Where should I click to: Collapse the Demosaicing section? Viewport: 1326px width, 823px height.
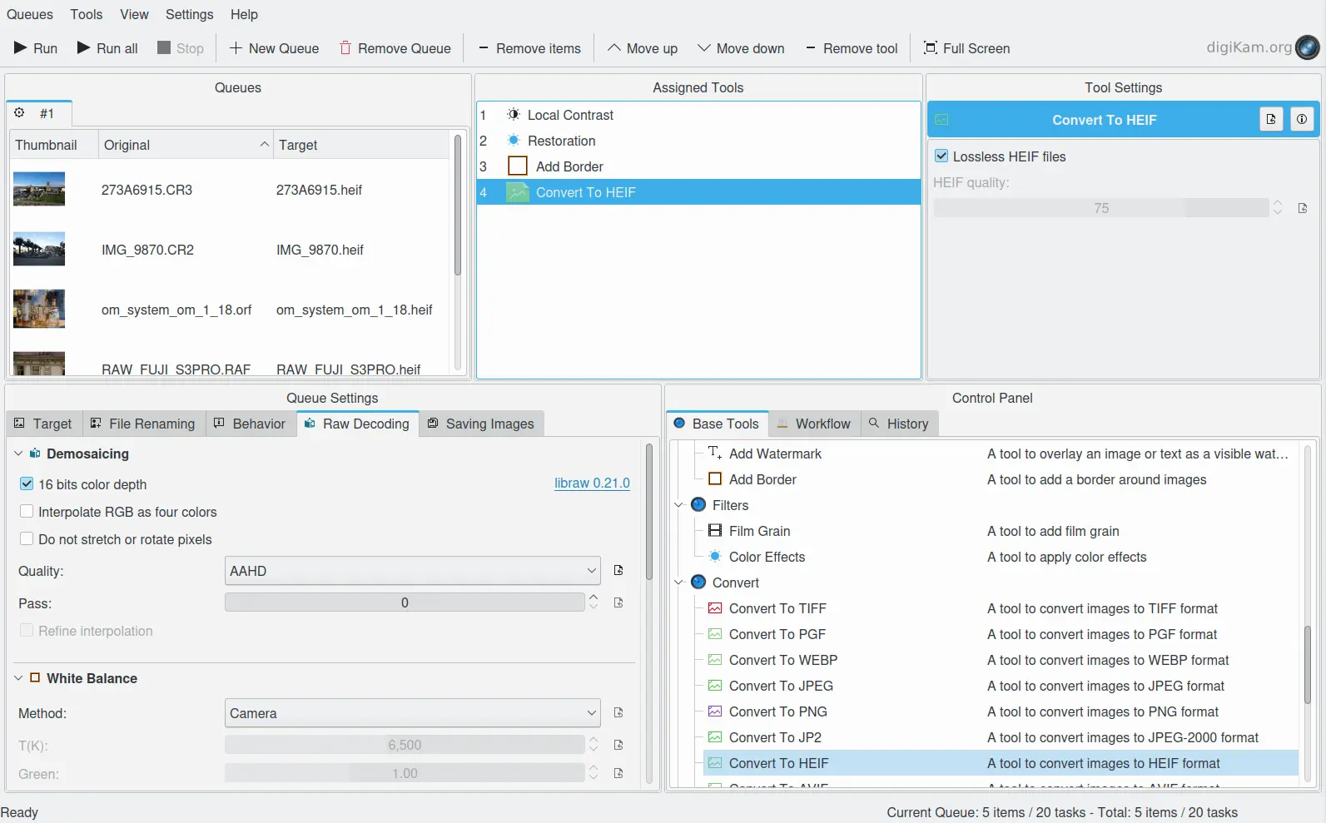point(18,454)
